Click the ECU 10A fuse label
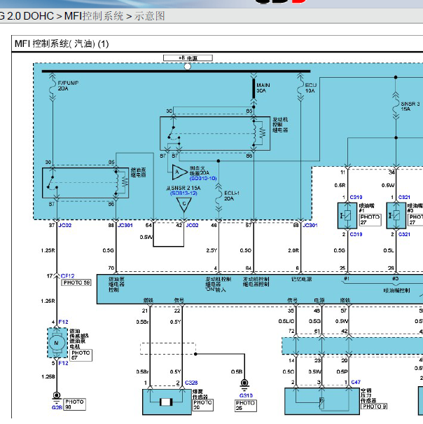This screenshot has width=423, height=424. 311,88
